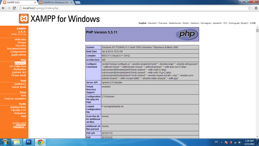Open a new tab button

pyautogui.click(x=78, y=3)
